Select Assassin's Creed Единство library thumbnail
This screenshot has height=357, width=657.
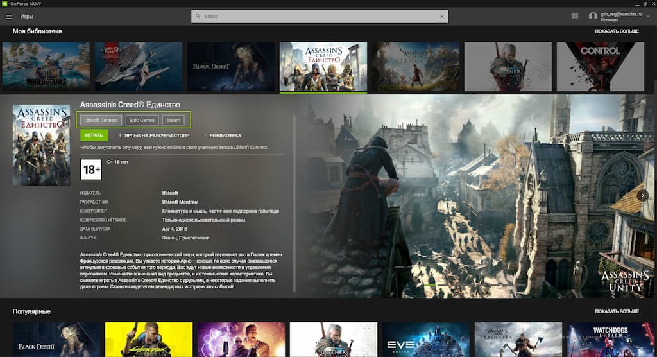[323, 66]
